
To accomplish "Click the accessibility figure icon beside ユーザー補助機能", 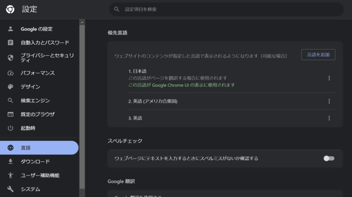I will [x=10, y=175].
